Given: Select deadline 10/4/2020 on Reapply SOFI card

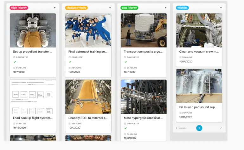Looking at the screenshot, I should tap(74, 128).
